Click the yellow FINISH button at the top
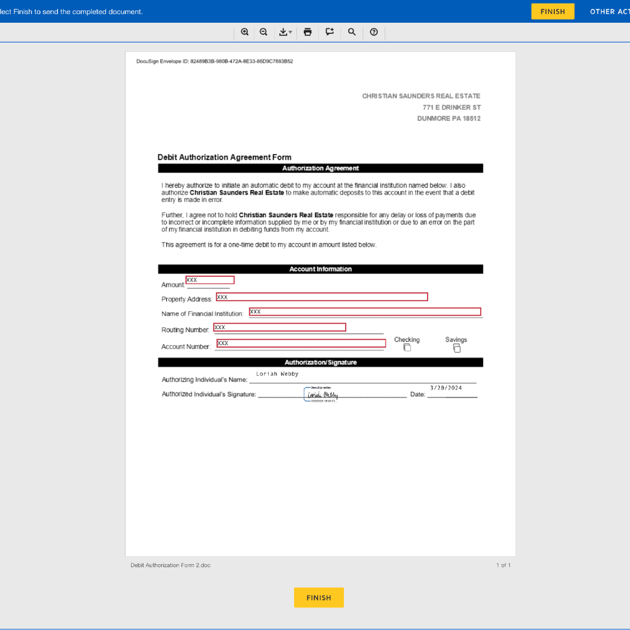The image size is (630, 630). pos(552,11)
